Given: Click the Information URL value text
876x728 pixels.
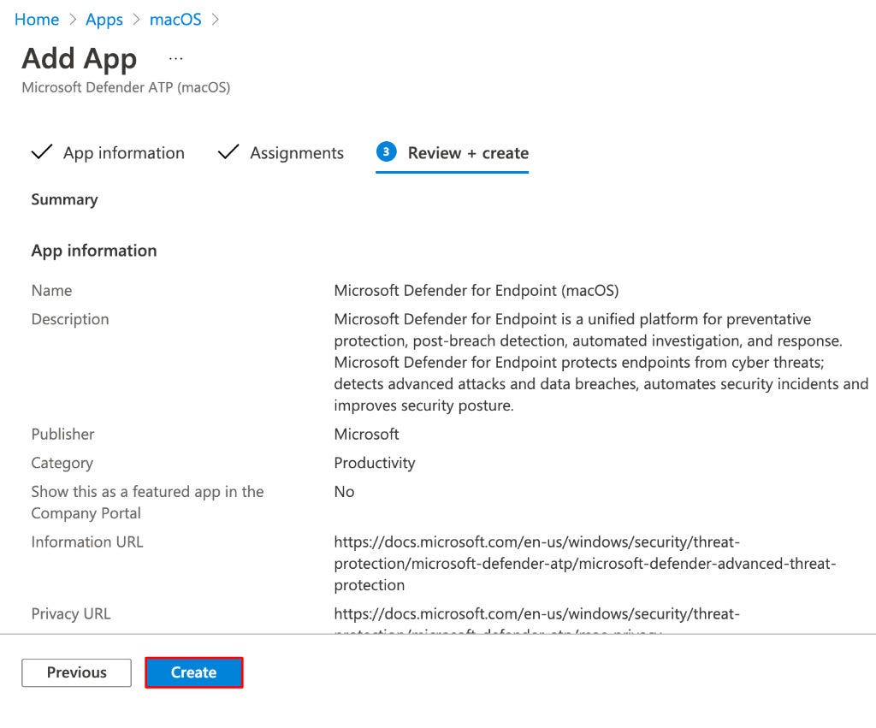Looking at the screenshot, I should (x=585, y=563).
